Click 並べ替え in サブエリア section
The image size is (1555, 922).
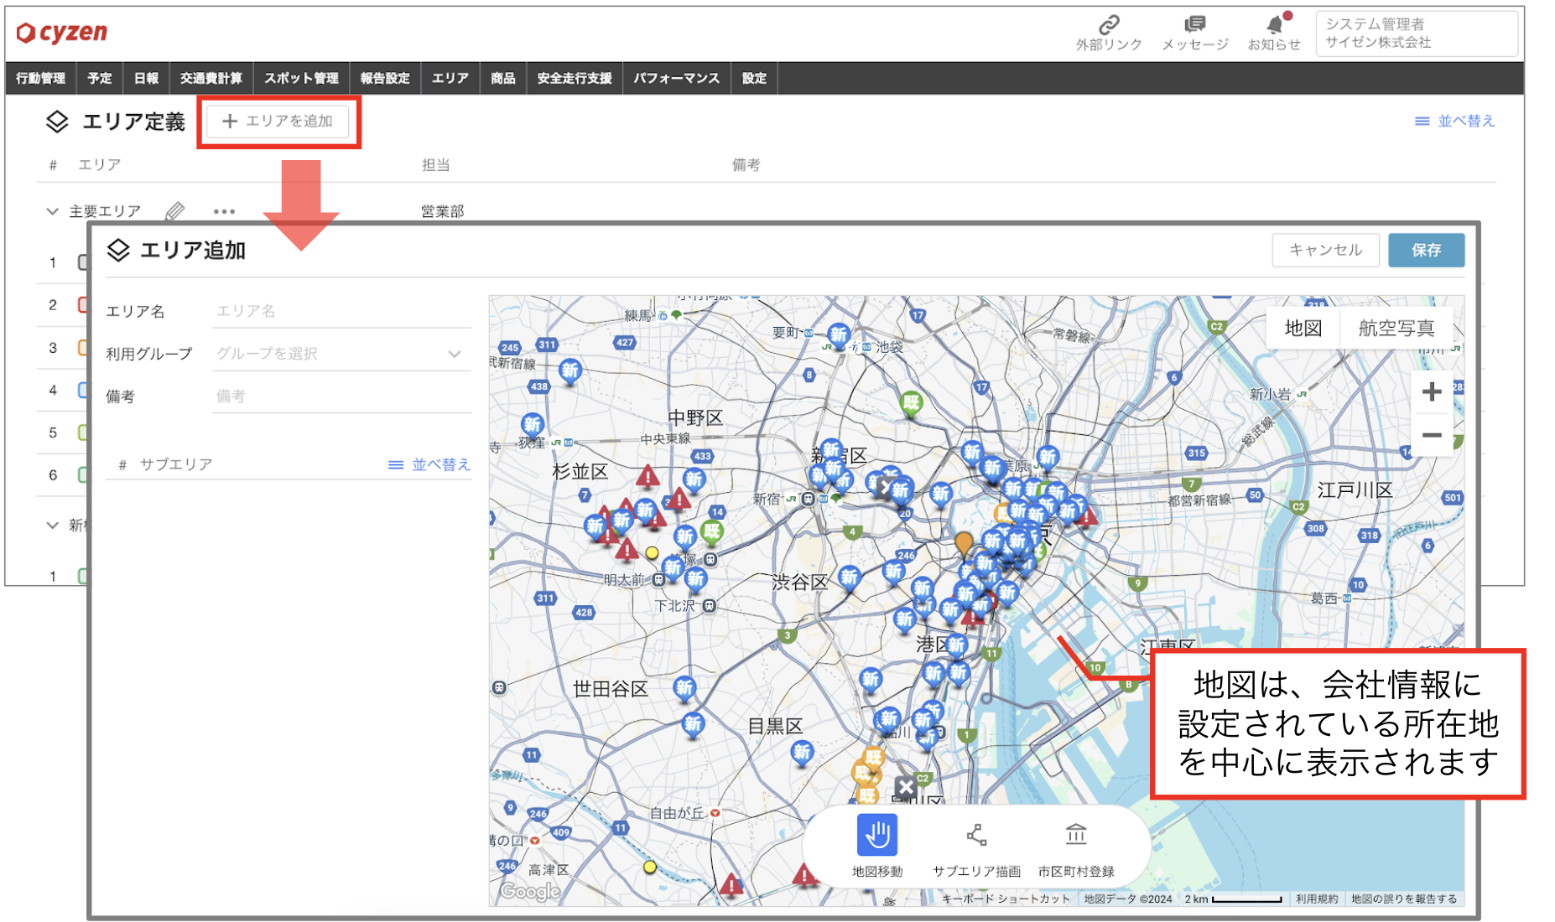429,464
